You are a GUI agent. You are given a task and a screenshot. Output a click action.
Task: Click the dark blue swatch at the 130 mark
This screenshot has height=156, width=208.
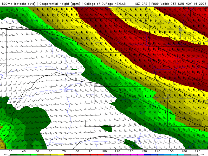tap(147, 155)
